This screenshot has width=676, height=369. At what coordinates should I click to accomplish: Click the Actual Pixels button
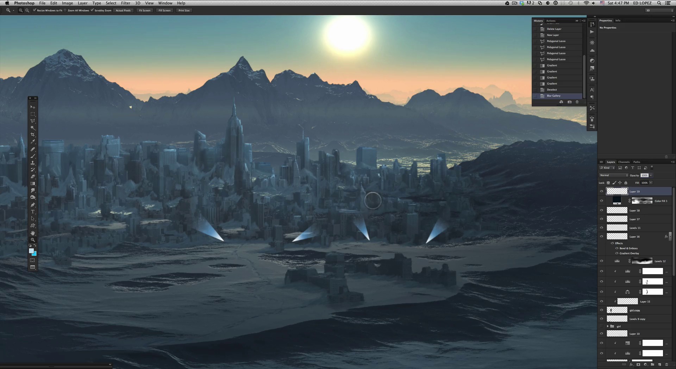coord(123,11)
